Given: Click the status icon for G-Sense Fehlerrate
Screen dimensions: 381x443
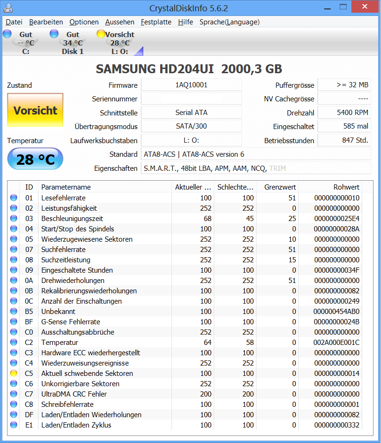Looking at the screenshot, I should 14,321.
